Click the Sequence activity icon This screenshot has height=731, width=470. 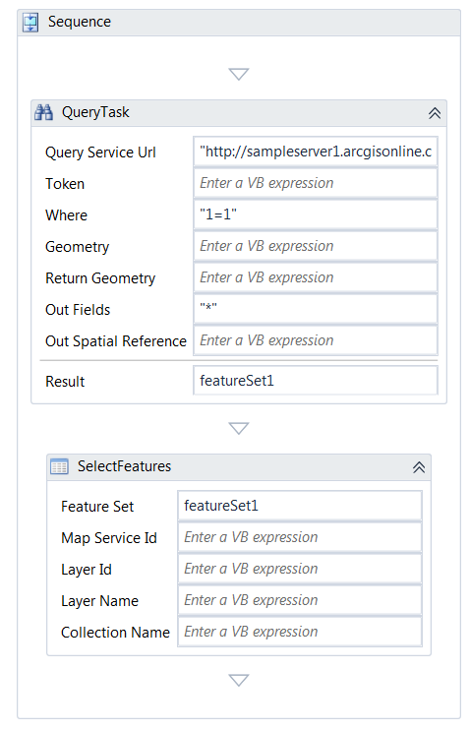[x=30, y=22]
